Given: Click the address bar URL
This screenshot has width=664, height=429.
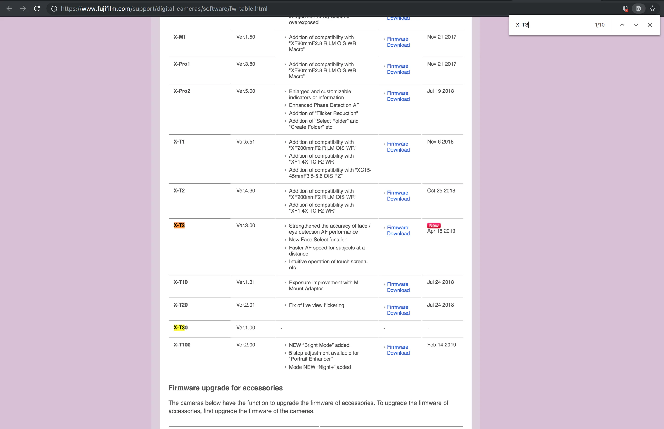Looking at the screenshot, I should click(164, 9).
